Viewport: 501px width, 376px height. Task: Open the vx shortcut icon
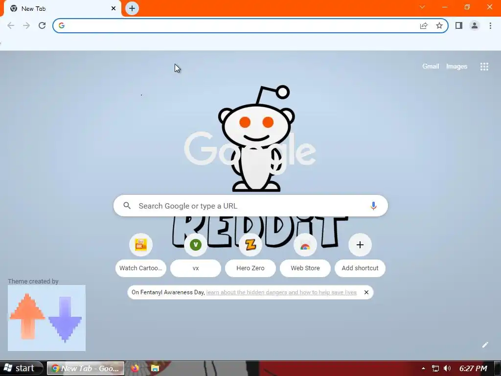pyautogui.click(x=196, y=245)
